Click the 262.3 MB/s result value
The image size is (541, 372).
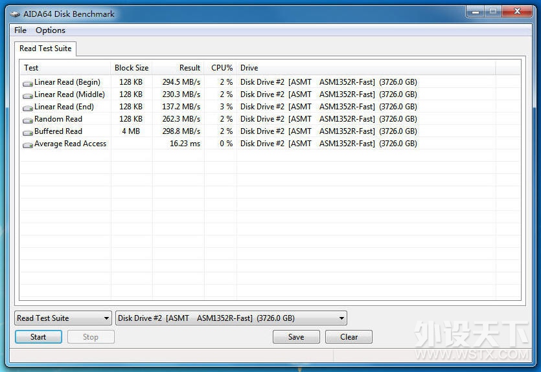point(181,119)
